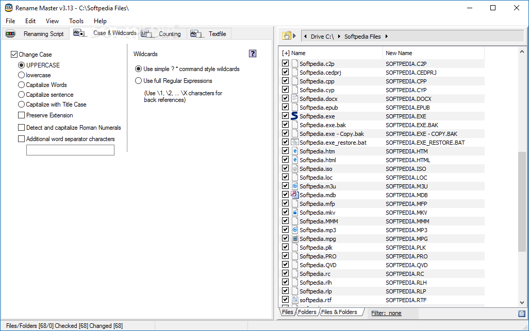Open the Edit menu
529x331 pixels.
tap(30, 21)
